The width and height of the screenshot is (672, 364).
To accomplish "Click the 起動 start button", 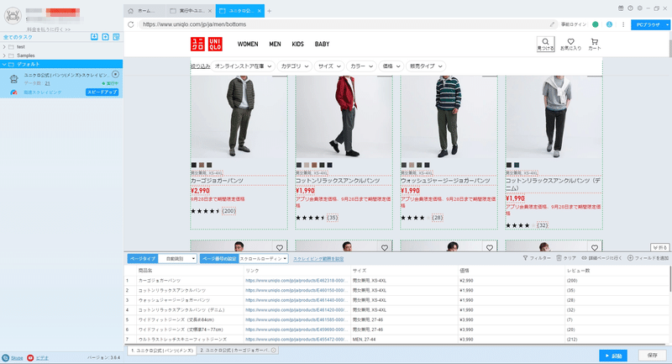I will [613, 356].
